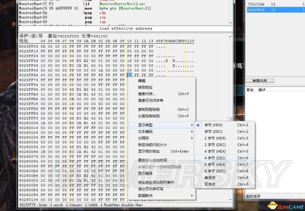Viewport: 305px width, 211px height.
Task: Open 高级选项 at the bottom right
Action: pos(253,196)
